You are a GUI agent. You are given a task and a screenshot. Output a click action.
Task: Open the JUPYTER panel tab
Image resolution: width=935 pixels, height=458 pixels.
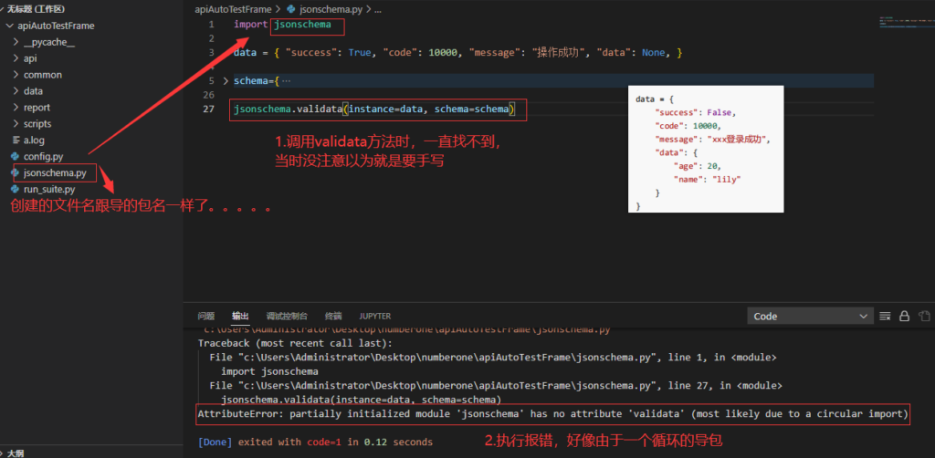coord(374,316)
